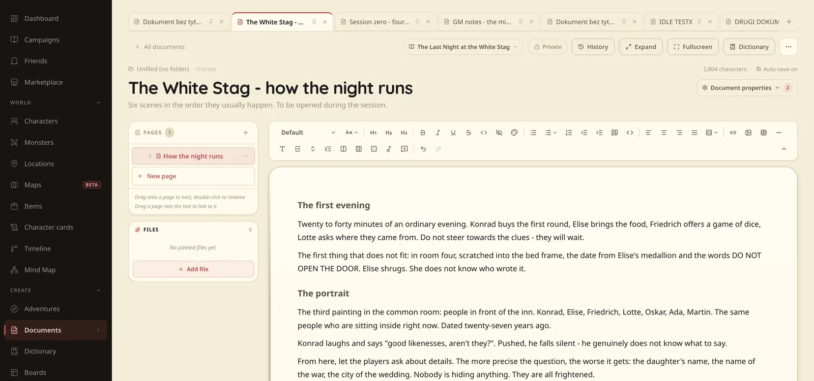Click the text T icon

pyautogui.click(x=282, y=149)
